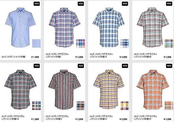Click the product title ending with (半袖)D
The image size is (174, 122).
point(145,118)
